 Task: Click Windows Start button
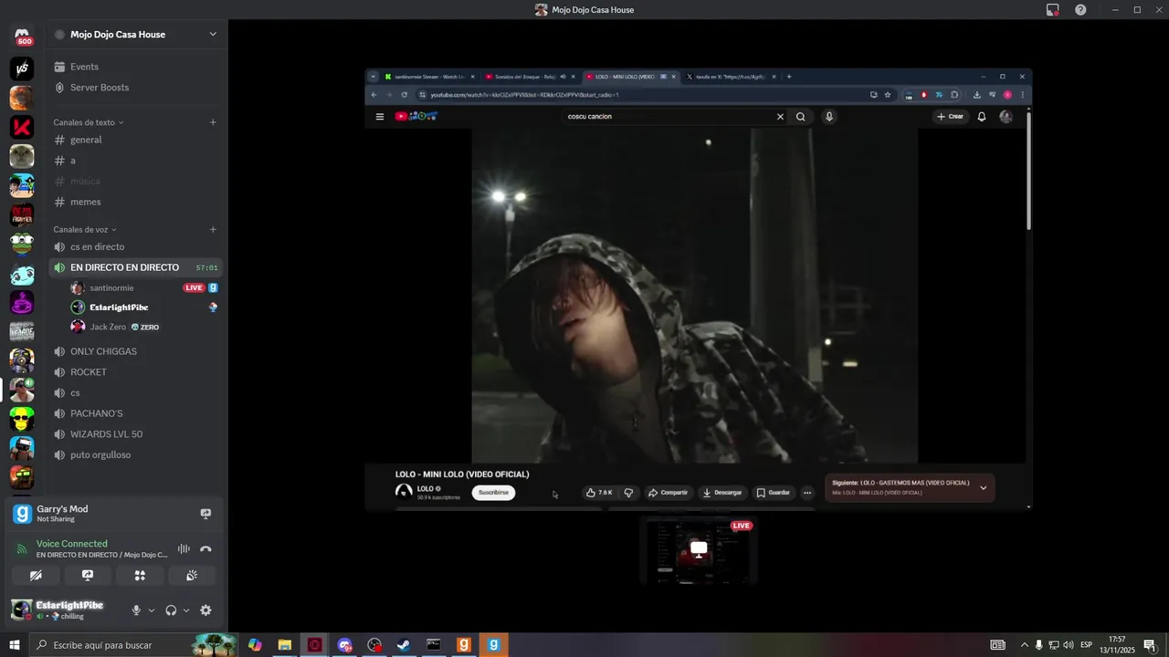point(15,645)
